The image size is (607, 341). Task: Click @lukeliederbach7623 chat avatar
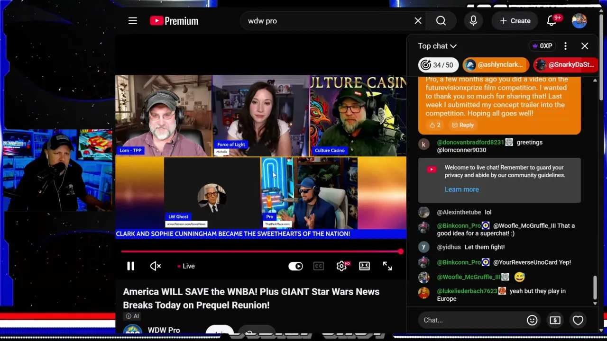[x=423, y=293]
